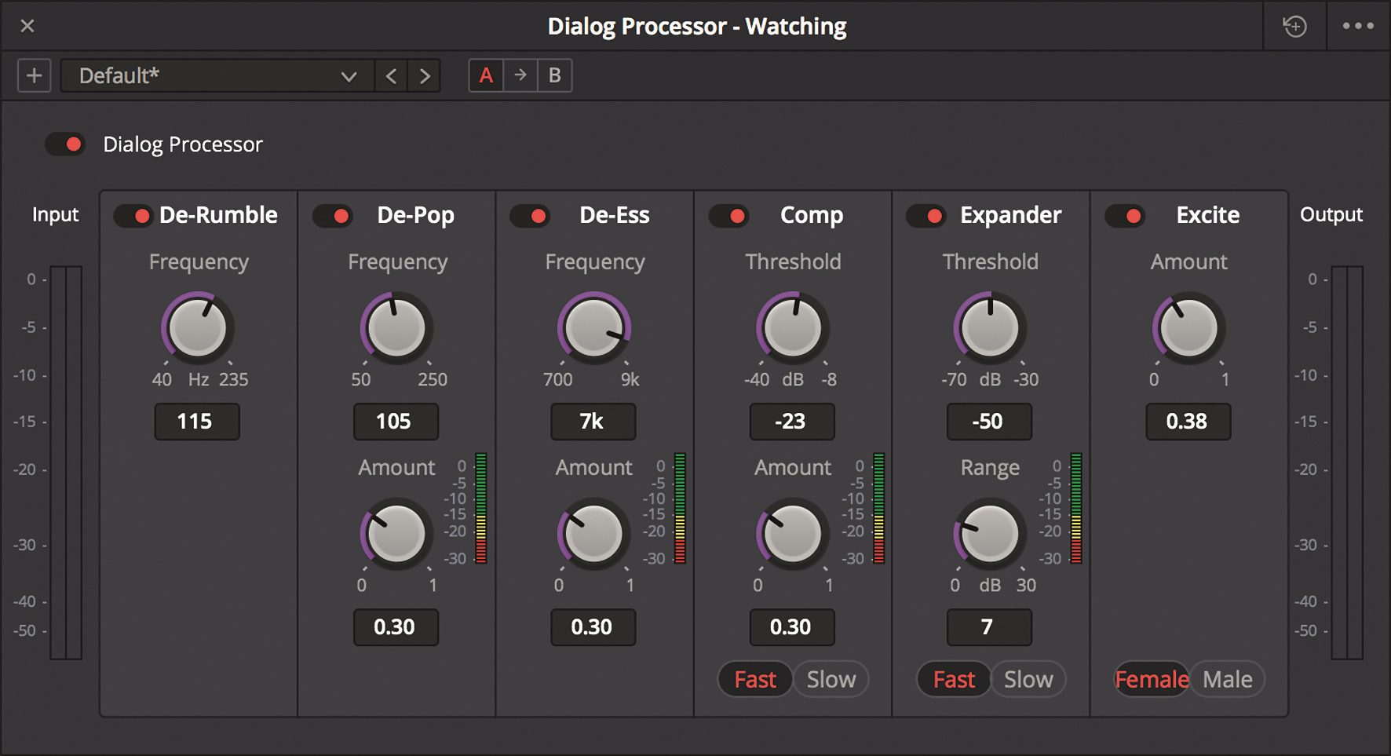1391x756 pixels.
Task: Disable the Dialog Processor master toggle
Action: (65, 144)
